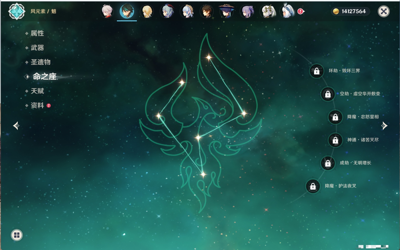Image resolution: width=400 pixels, height=250 pixels.
Task: Select Nahida's white-and-green avatar
Action: [x=267, y=11]
